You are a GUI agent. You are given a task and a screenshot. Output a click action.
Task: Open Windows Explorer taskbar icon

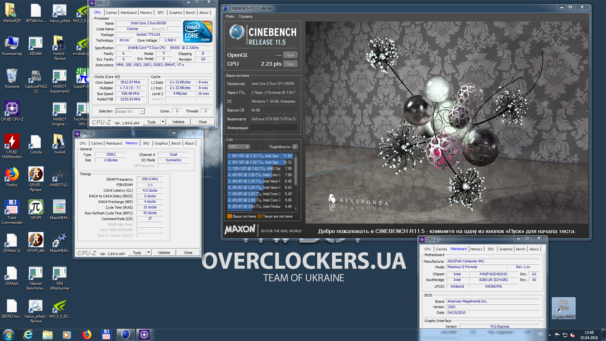coord(48,334)
